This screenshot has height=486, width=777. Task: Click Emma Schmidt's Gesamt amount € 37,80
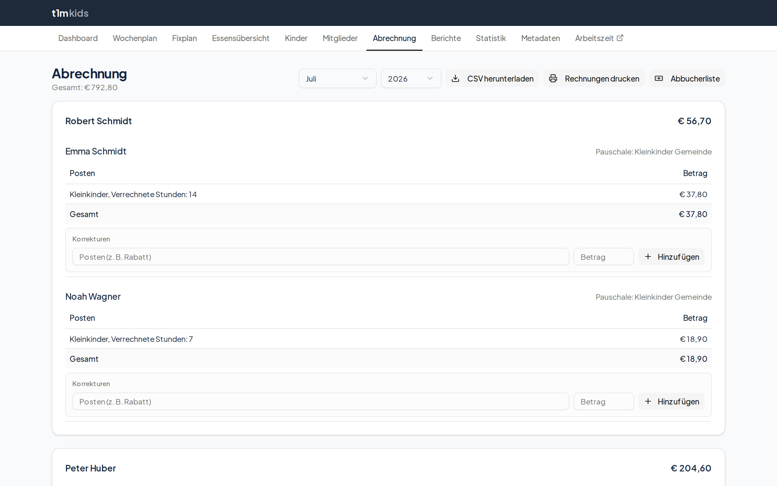pyautogui.click(x=693, y=214)
